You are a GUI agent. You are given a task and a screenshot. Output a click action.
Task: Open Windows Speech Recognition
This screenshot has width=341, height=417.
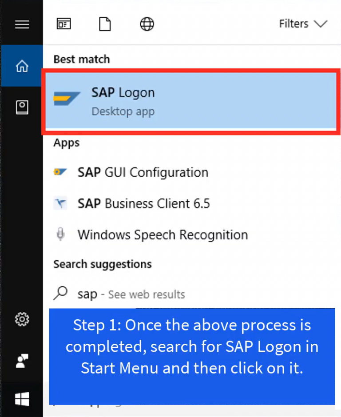pos(162,234)
